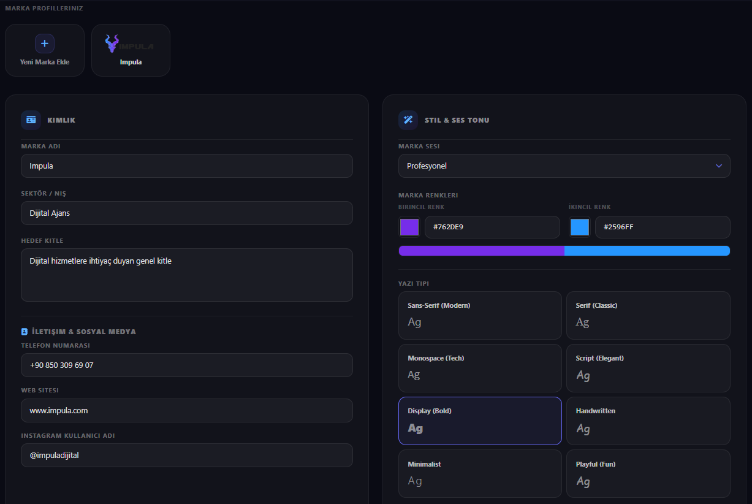Open the Marka Sesi dropdown
This screenshot has width=752, height=504.
[x=564, y=166]
